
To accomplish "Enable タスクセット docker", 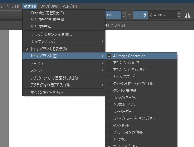I will (141, 125).
